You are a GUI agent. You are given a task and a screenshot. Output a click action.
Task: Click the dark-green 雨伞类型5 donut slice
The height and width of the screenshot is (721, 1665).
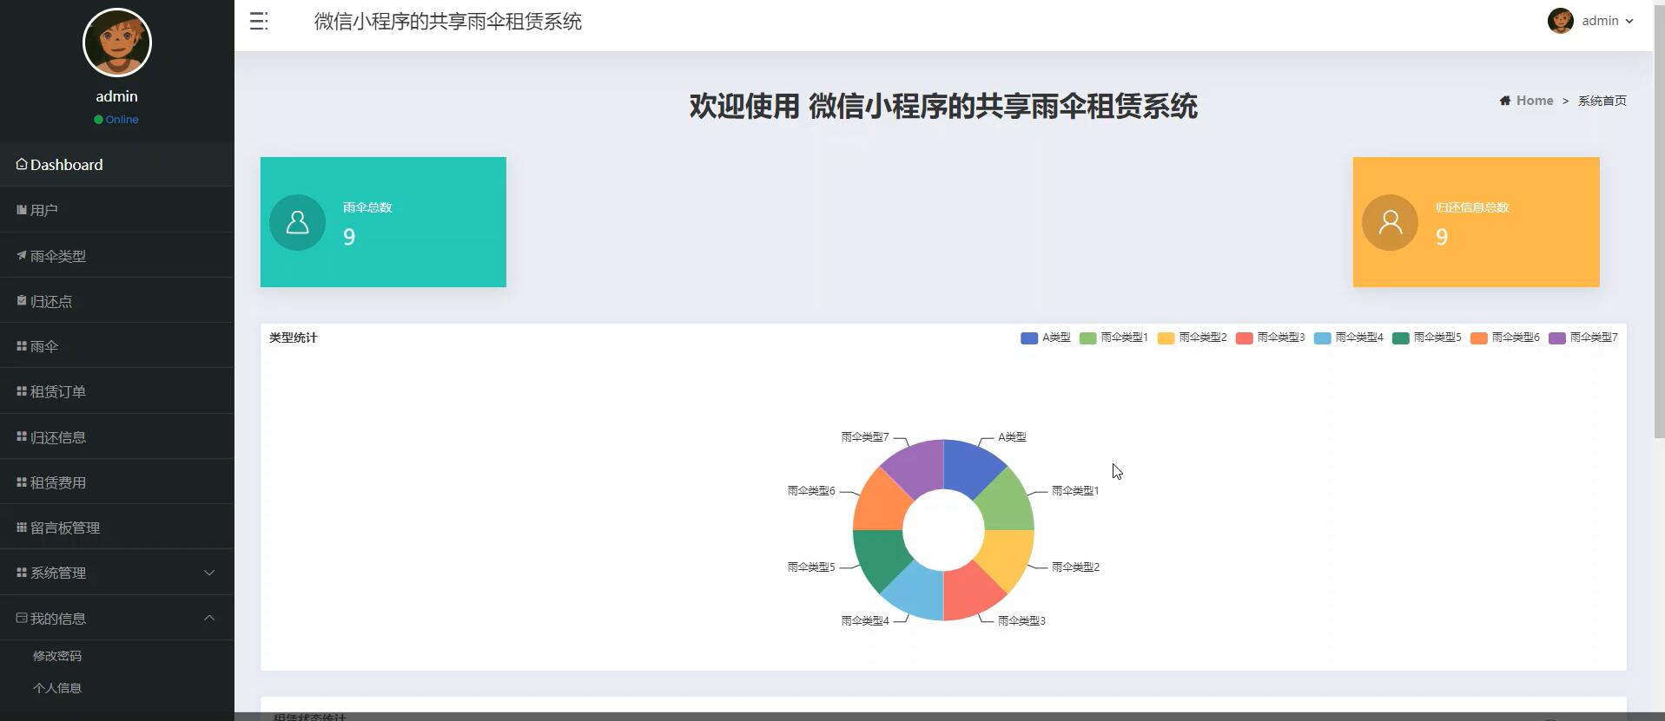(882, 555)
